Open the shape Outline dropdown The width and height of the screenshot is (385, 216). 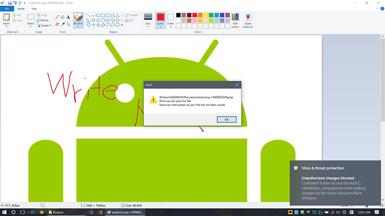pos(133,15)
